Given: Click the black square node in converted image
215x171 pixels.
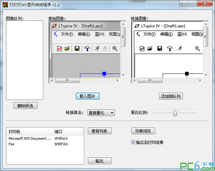Looking at the screenshot, I should pyautogui.click(x=187, y=73).
